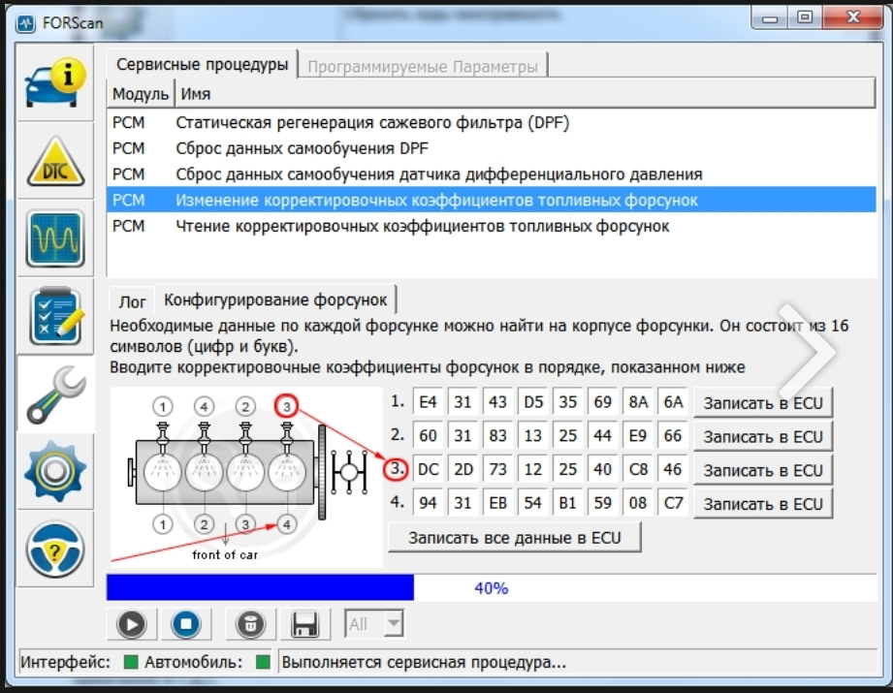The width and height of the screenshot is (893, 693).
Task: Select Изменение корректировочных коэффициентов топливных форсунок row
Action: tap(491, 200)
